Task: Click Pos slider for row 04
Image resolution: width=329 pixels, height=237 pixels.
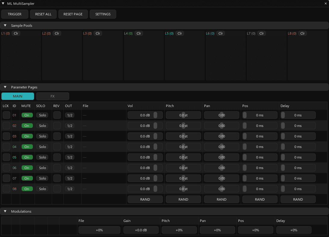Action: tap(260, 146)
